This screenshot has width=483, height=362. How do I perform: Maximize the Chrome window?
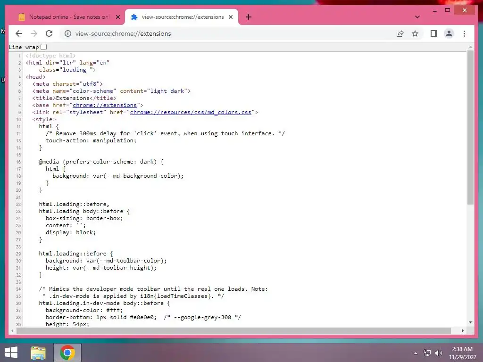448,10
